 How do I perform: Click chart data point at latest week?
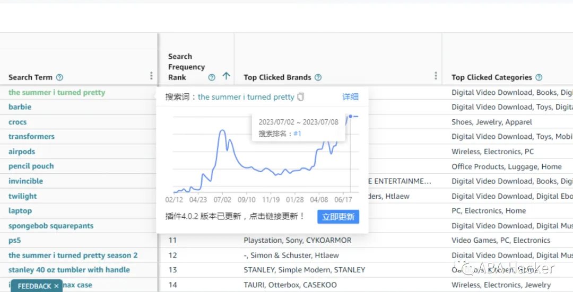coord(351,117)
